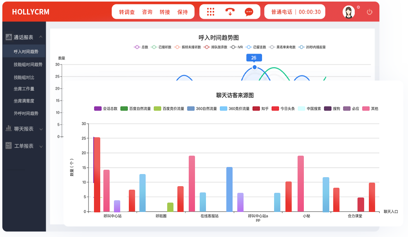408x237 pixels.
Task: Click 今日头条 red legend swatch
Action: (275, 108)
